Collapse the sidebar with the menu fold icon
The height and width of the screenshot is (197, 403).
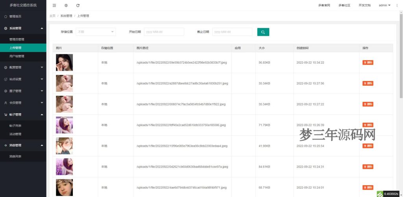(x=54, y=6)
